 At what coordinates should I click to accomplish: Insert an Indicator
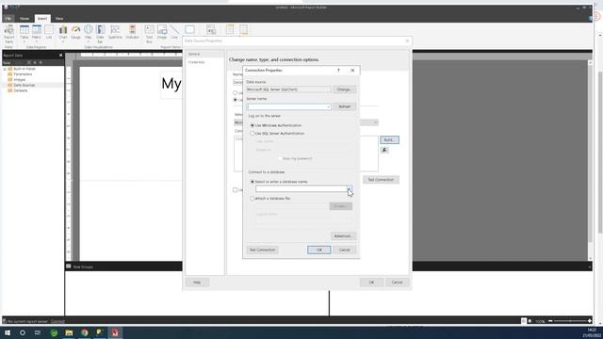tap(132, 32)
